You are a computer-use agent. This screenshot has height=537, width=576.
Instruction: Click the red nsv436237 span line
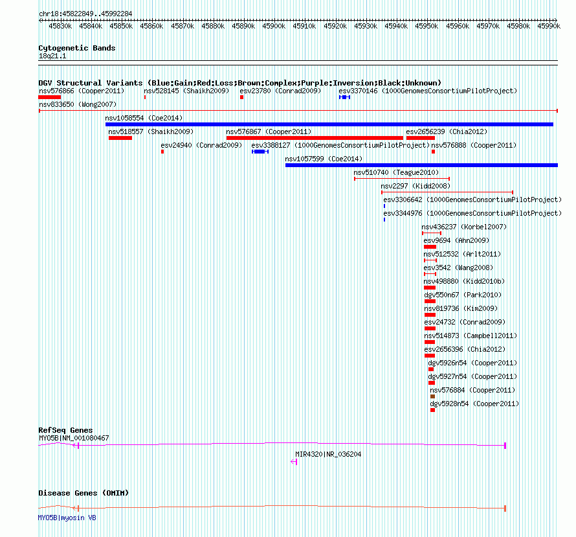click(432, 233)
